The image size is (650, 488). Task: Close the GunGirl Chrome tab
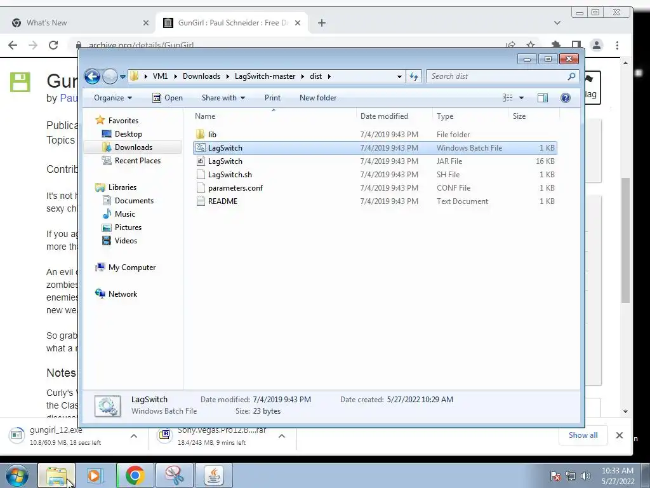[x=298, y=23]
